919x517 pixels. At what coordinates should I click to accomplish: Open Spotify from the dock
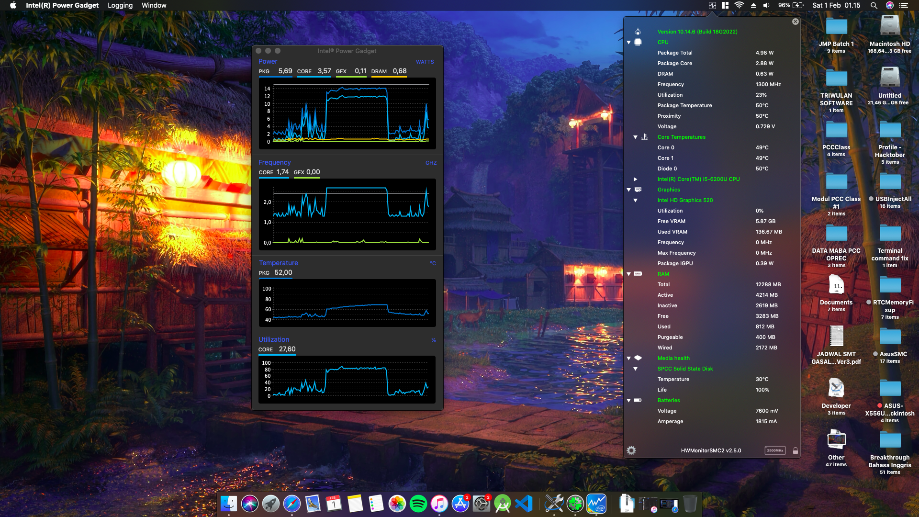(x=418, y=504)
